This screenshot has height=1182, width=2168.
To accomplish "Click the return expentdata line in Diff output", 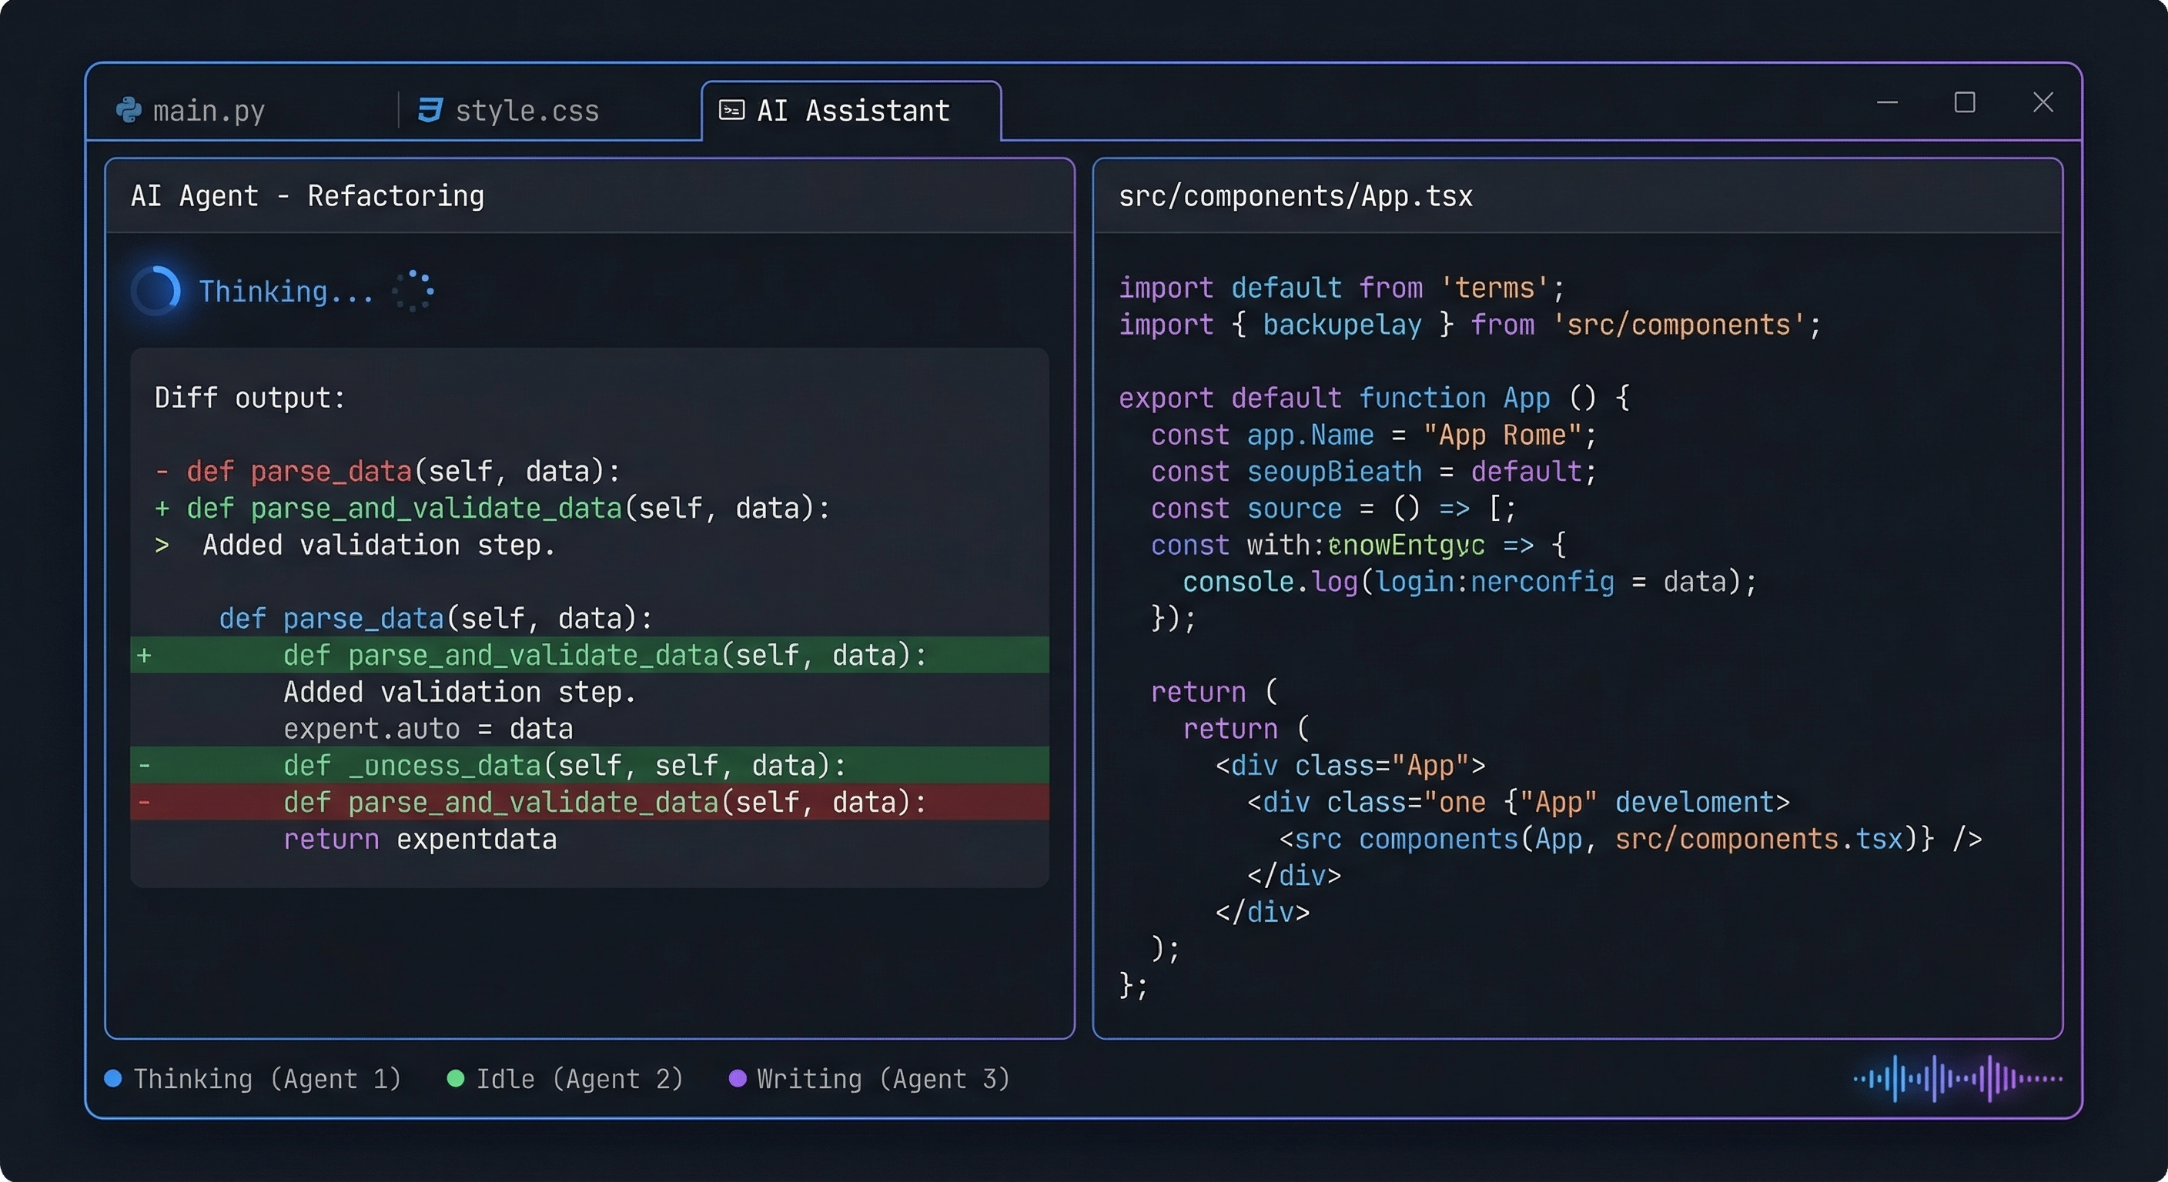I will [x=420, y=839].
